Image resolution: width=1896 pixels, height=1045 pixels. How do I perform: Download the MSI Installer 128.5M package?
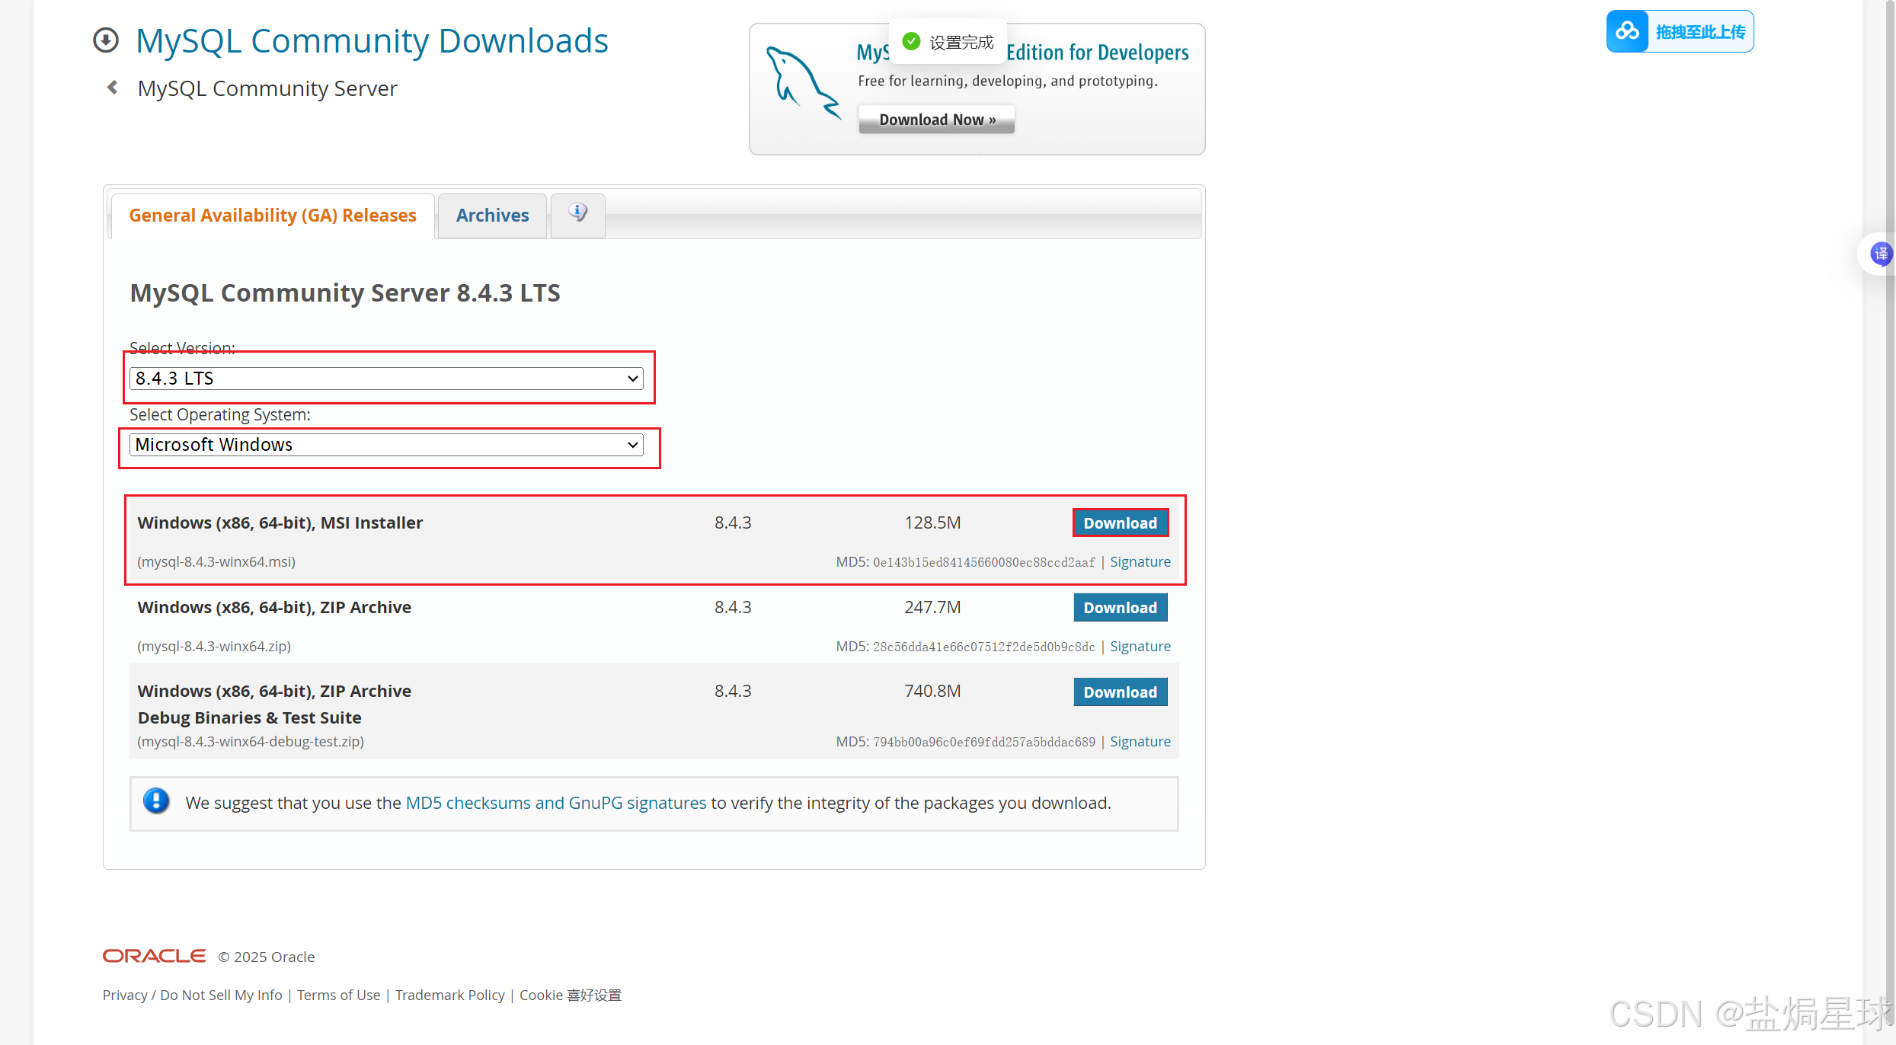(1120, 523)
